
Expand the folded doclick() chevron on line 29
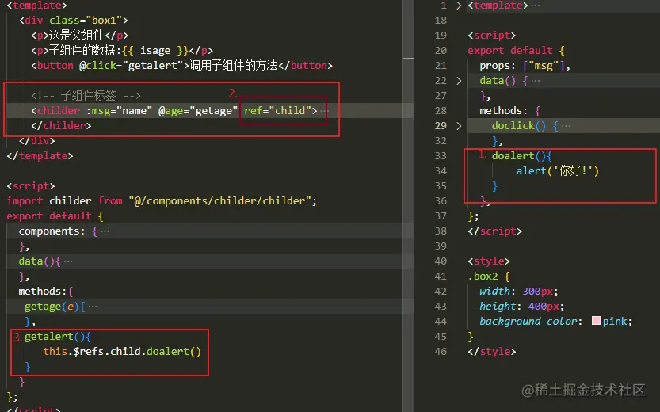point(459,125)
